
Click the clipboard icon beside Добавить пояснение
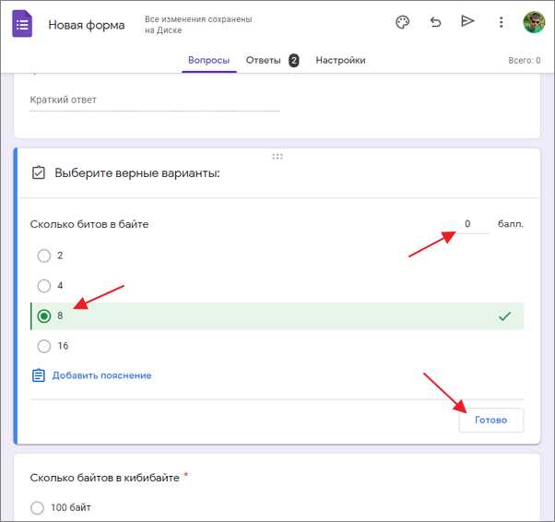(x=39, y=375)
